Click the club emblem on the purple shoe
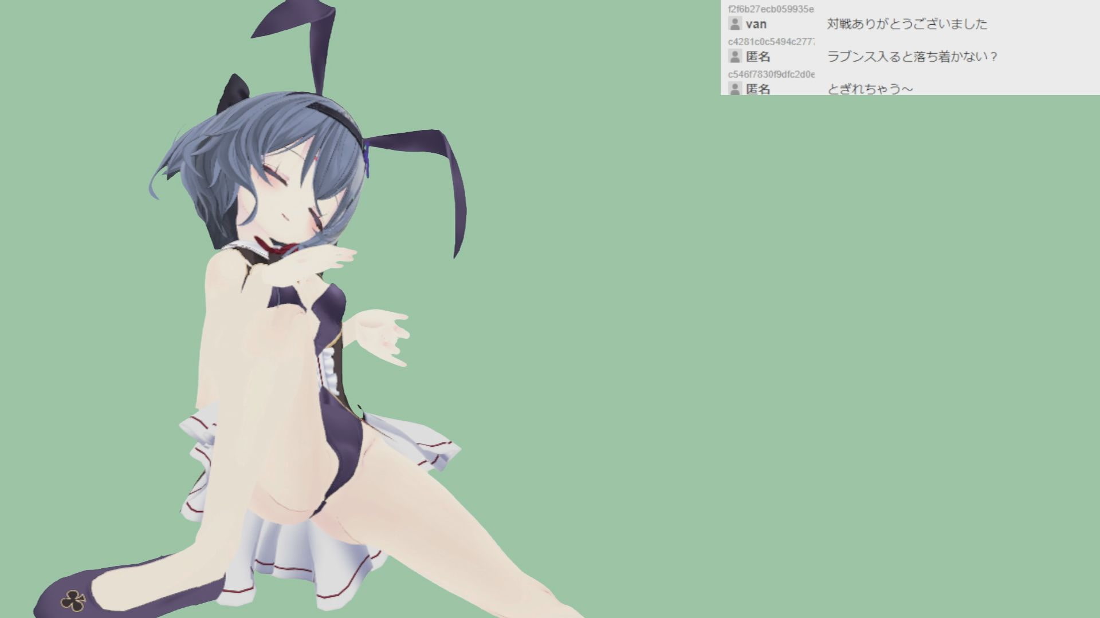This screenshot has height=618, width=1100. coord(73,600)
